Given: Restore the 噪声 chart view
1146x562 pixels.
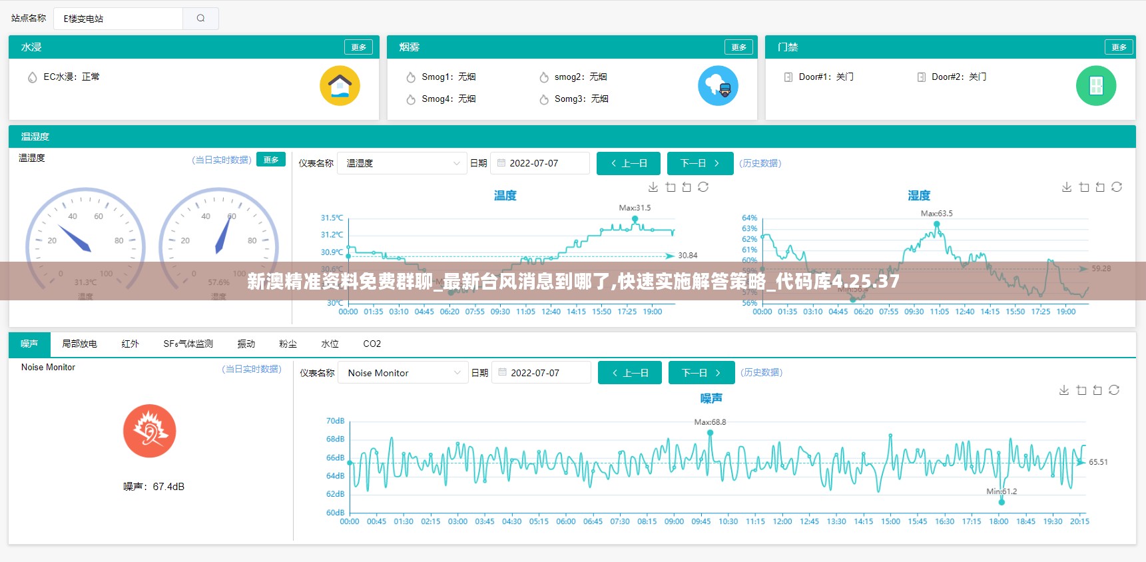Looking at the screenshot, I should point(1114,390).
